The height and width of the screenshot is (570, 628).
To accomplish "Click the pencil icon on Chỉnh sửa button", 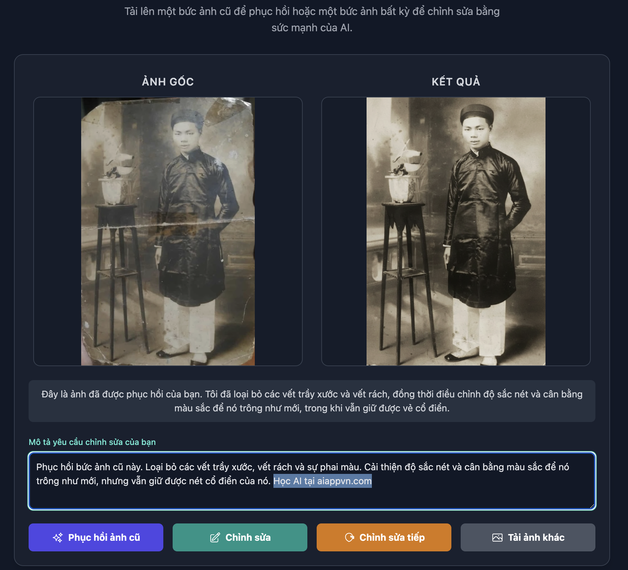I will [x=215, y=537].
